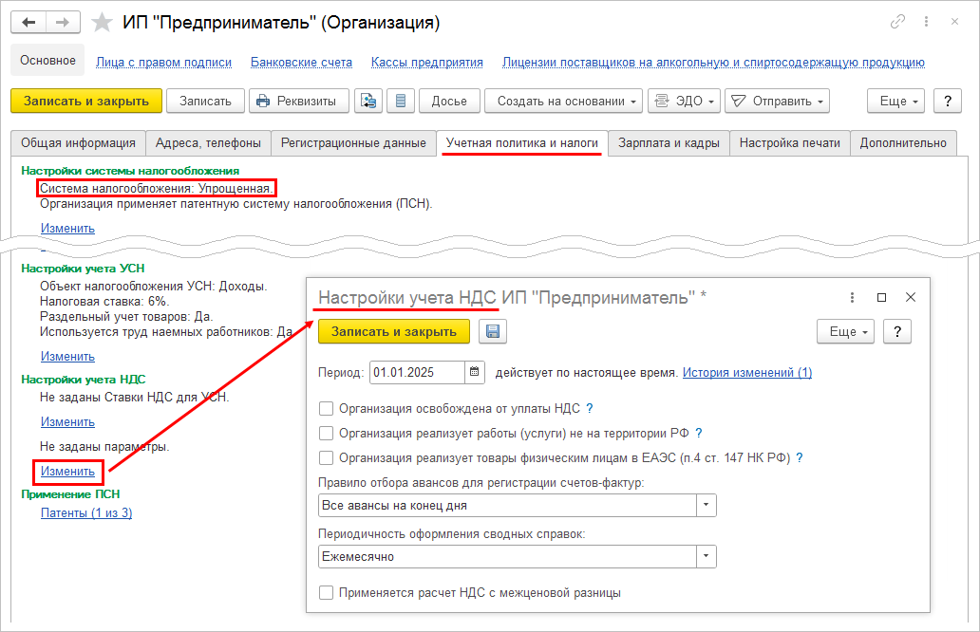
Task: Show hint for товары физическим лицам ЕАЭС
Action: pyautogui.click(x=800, y=457)
